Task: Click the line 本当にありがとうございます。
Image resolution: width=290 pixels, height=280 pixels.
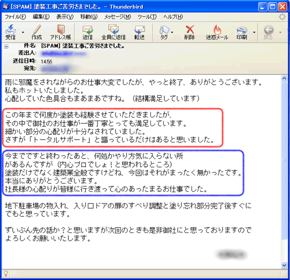Action: pos(51,181)
